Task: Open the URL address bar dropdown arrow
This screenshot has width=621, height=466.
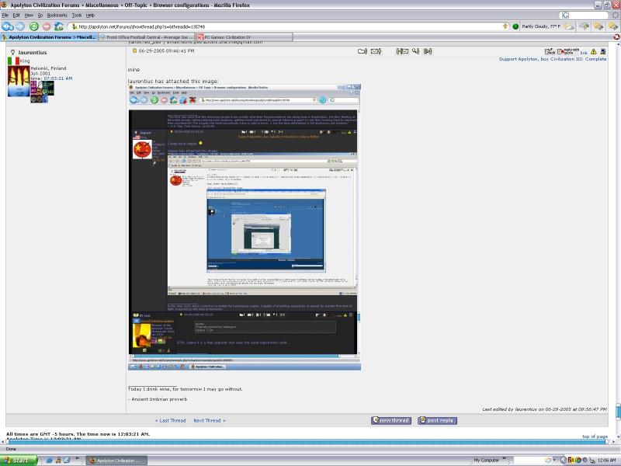Action: coord(505,26)
